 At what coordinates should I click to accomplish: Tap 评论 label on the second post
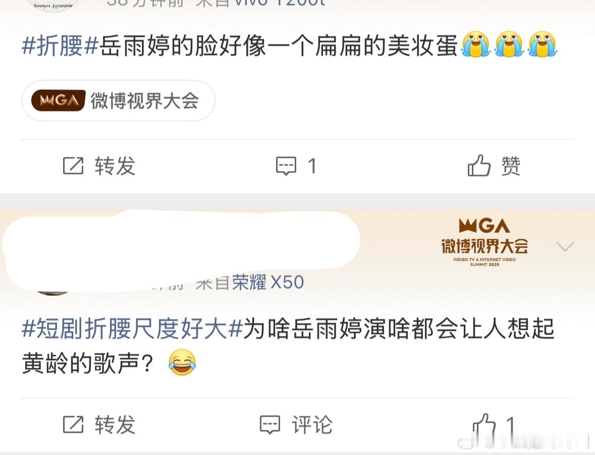coord(312,424)
